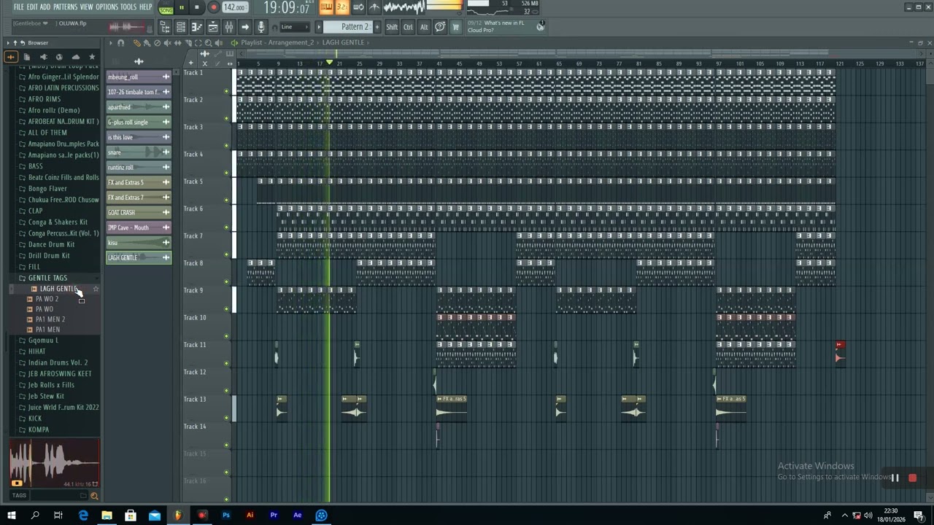Click the stop button
Viewport: 934px width, 525px height.
(x=196, y=7)
